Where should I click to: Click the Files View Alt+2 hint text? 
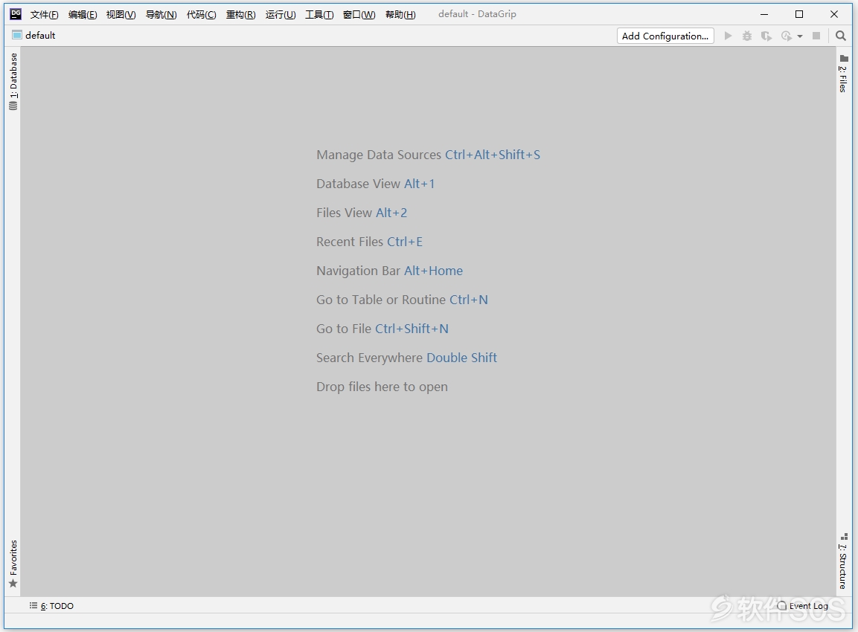(x=362, y=213)
